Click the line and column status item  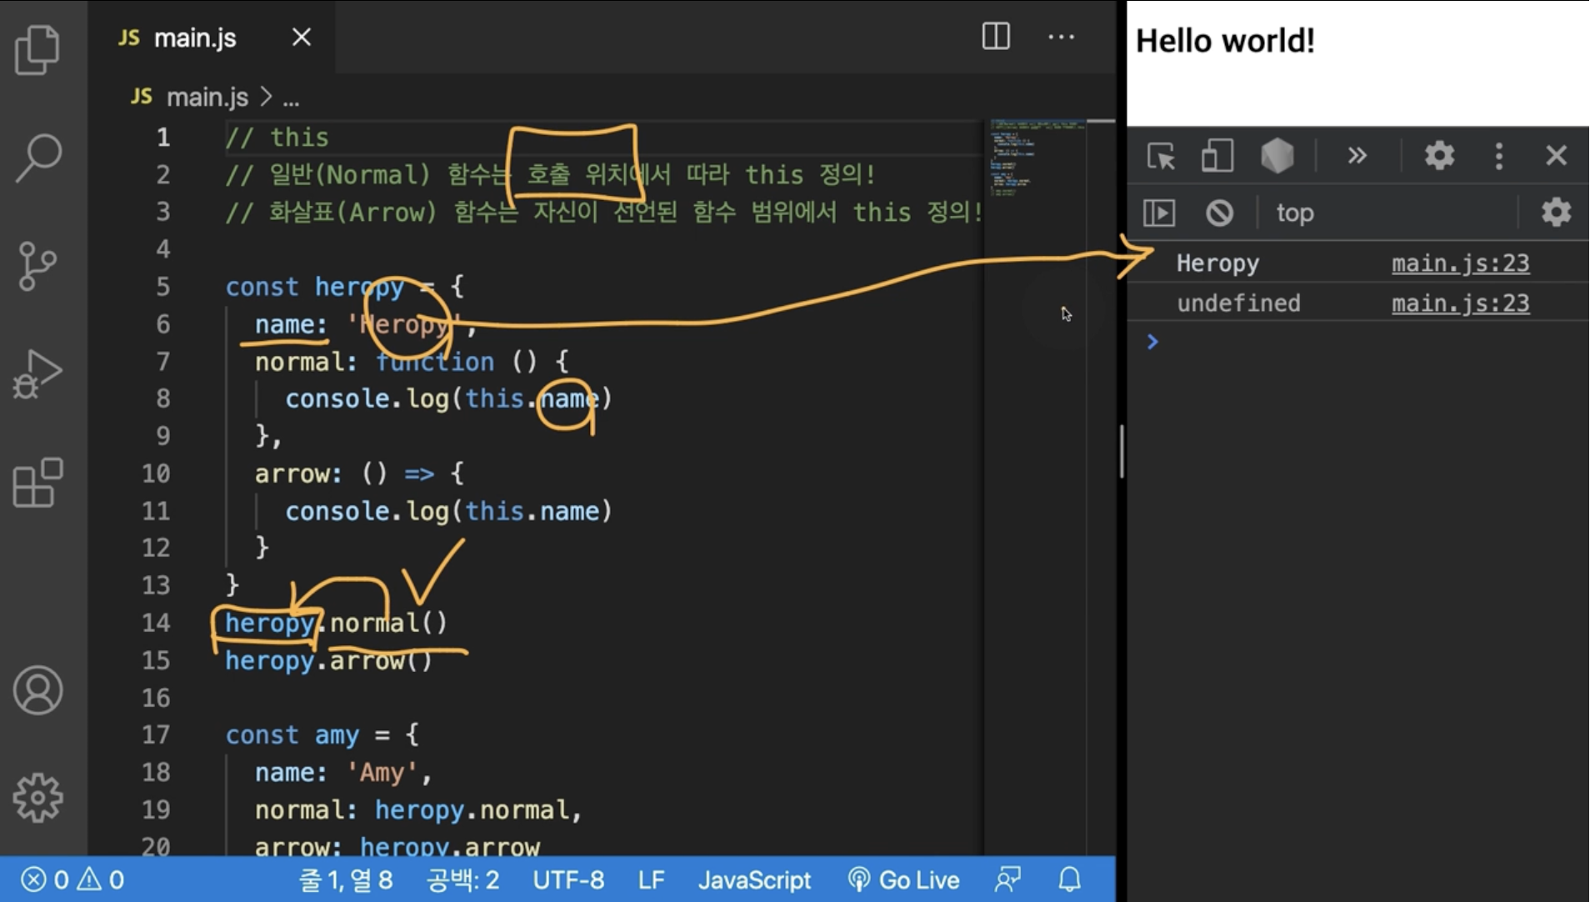click(346, 879)
